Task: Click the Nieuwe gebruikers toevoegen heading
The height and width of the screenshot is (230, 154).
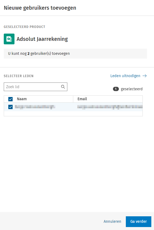Action: (40, 8)
